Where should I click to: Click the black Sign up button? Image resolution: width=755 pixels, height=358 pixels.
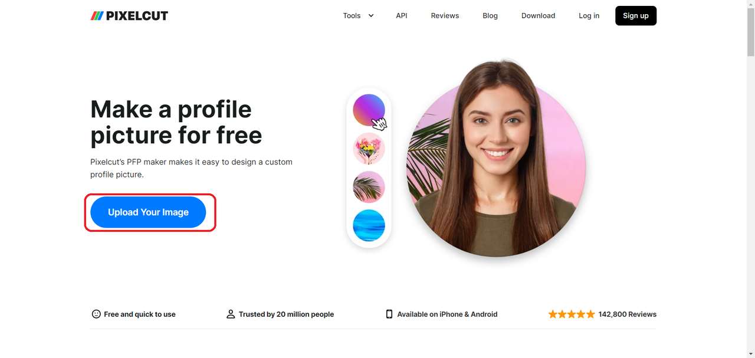pyautogui.click(x=636, y=16)
